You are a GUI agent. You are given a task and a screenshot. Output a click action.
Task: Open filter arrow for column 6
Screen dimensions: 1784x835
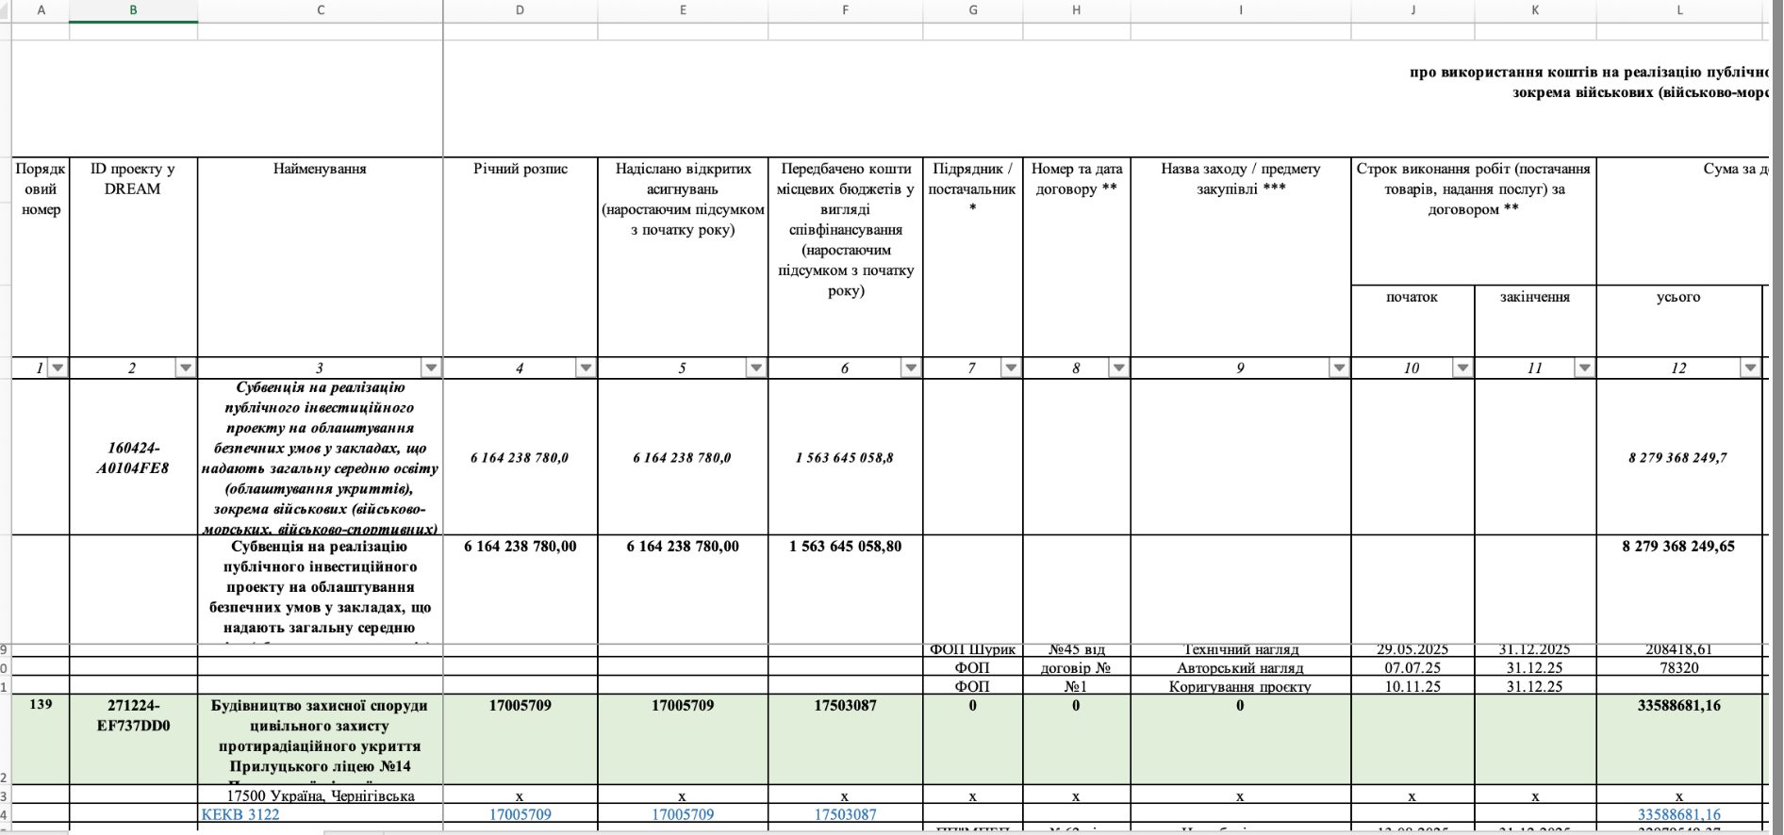click(x=911, y=368)
